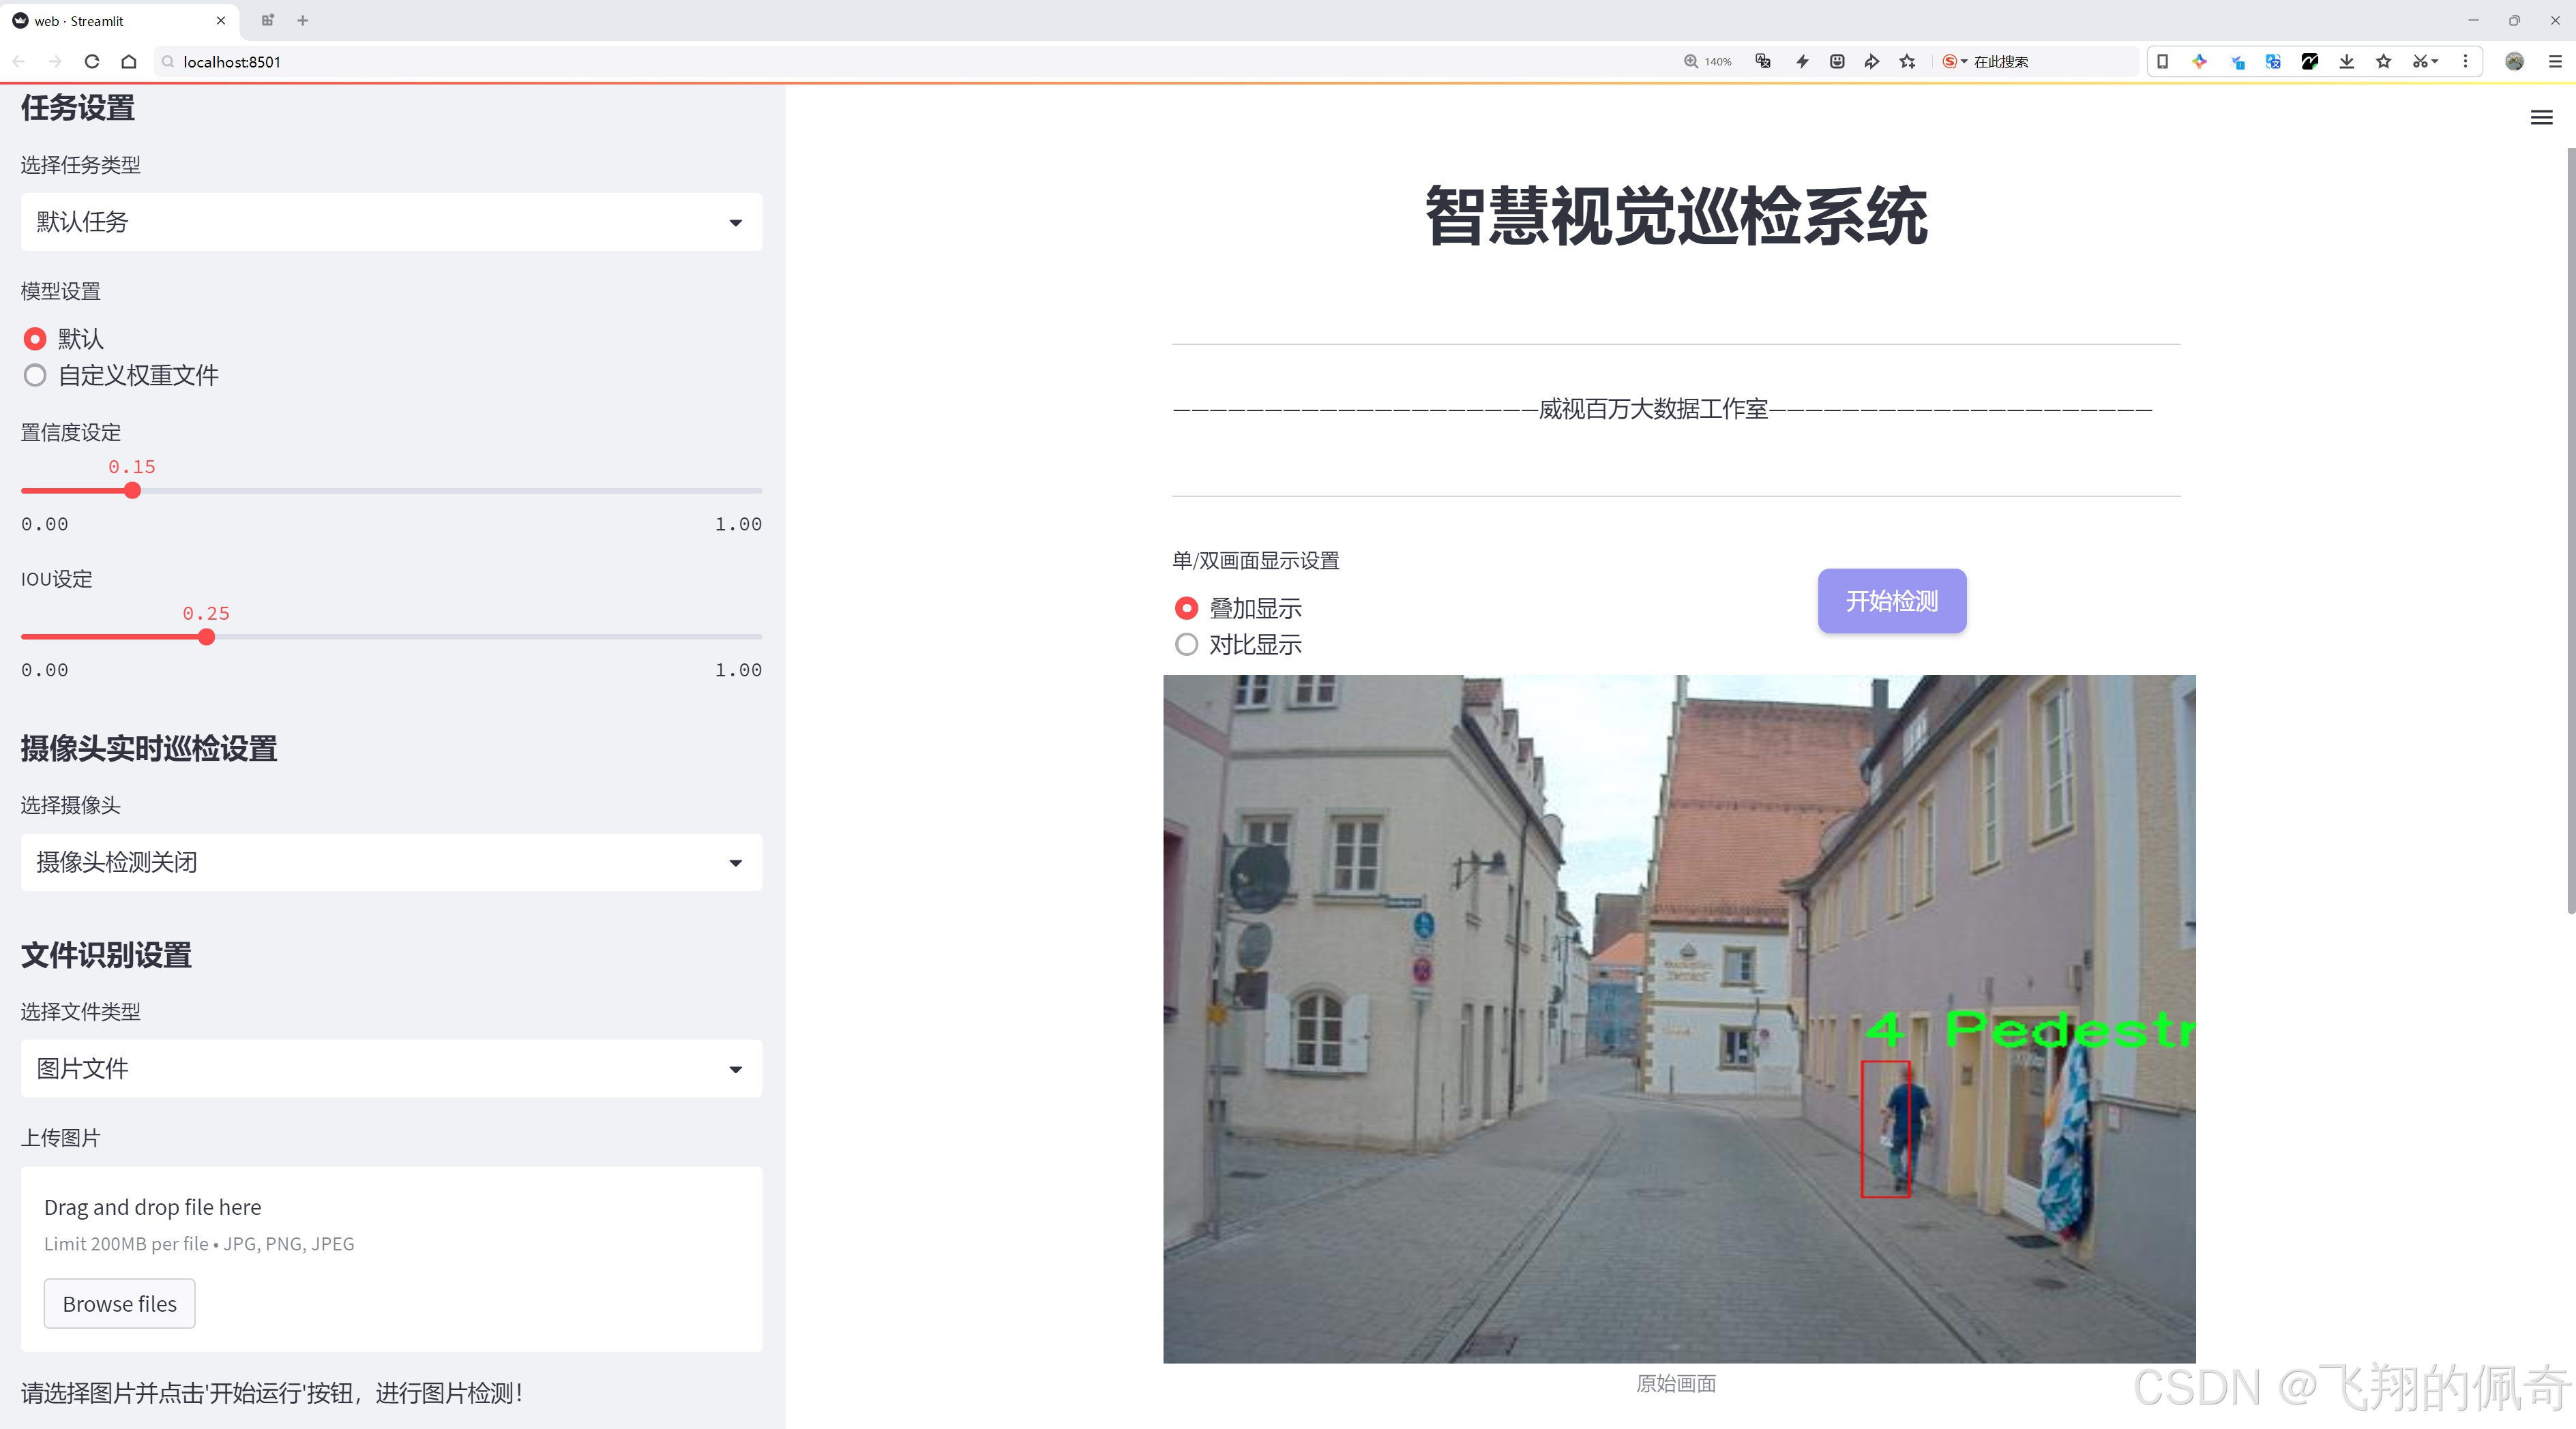Expand the 默认任务 task type dropdown

point(391,222)
